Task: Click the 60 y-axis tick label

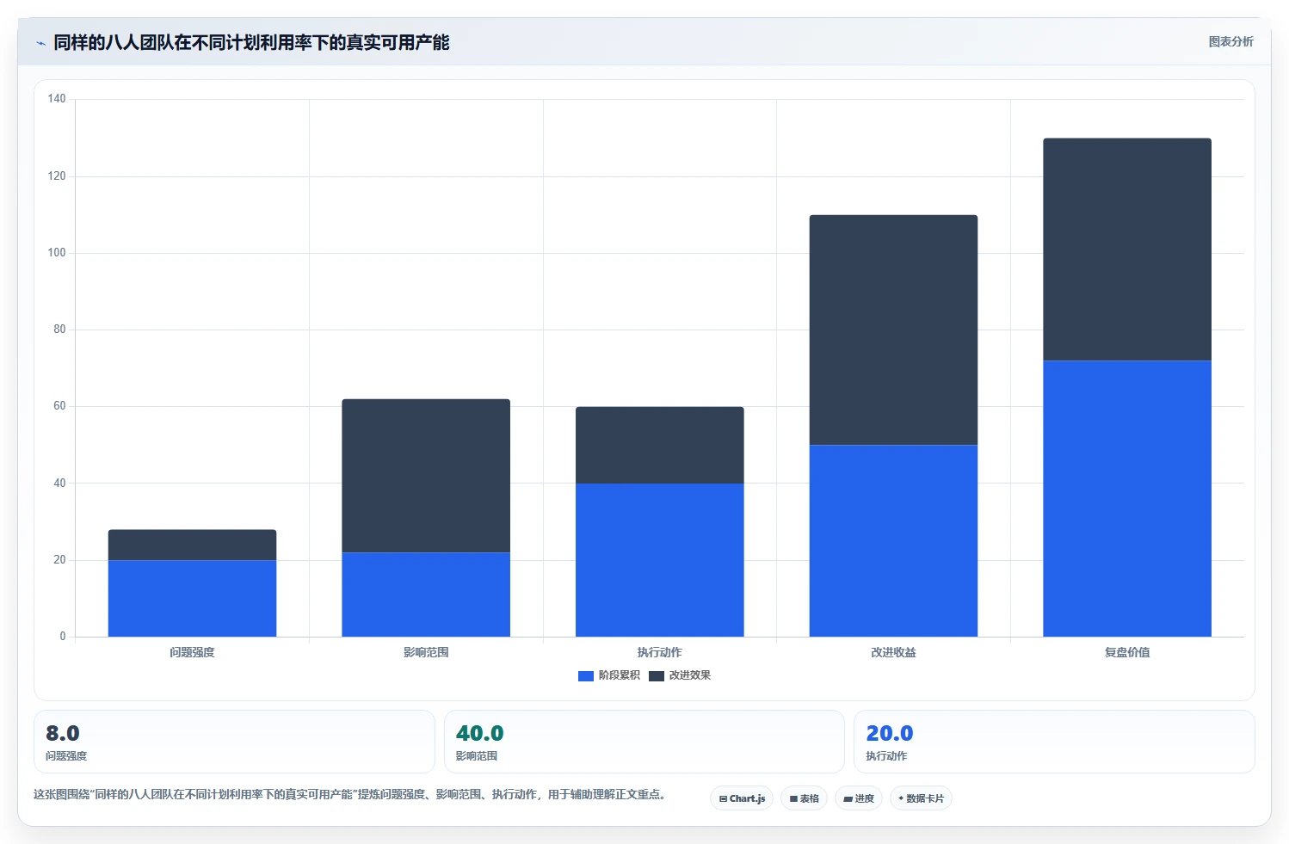Action: [59, 406]
